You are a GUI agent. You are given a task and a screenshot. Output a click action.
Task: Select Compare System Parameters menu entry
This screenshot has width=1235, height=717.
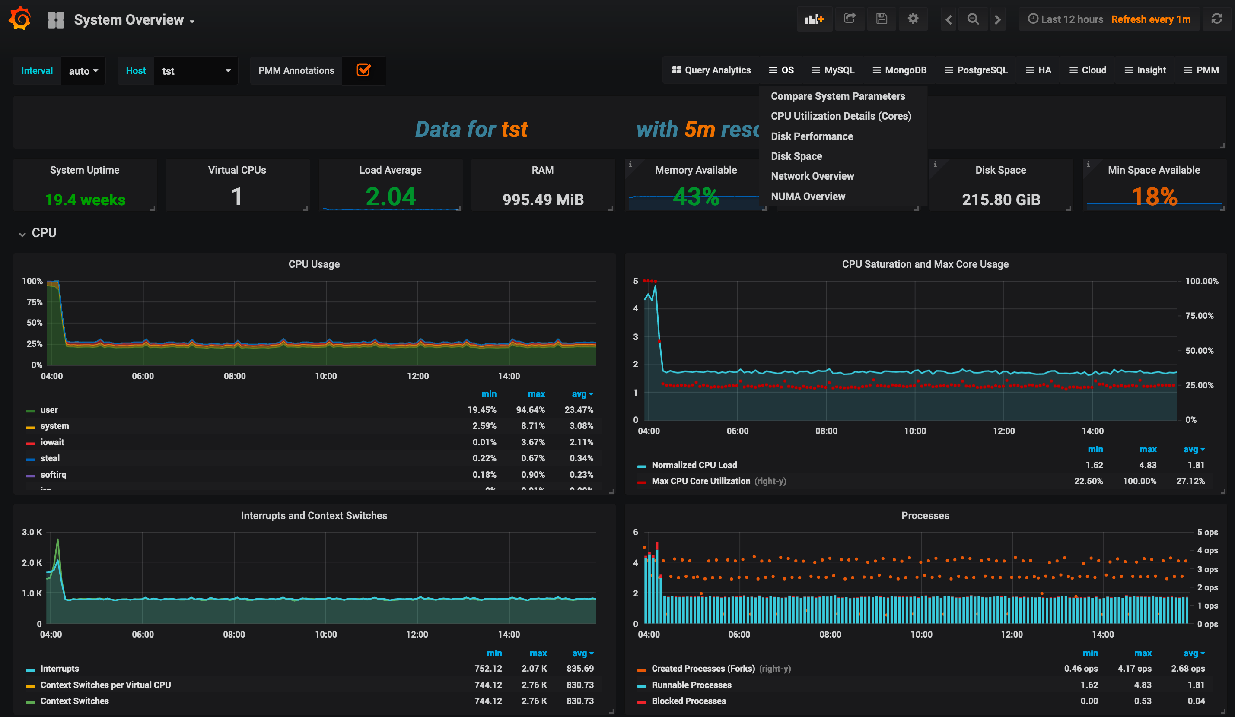click(x=838, y=96)
